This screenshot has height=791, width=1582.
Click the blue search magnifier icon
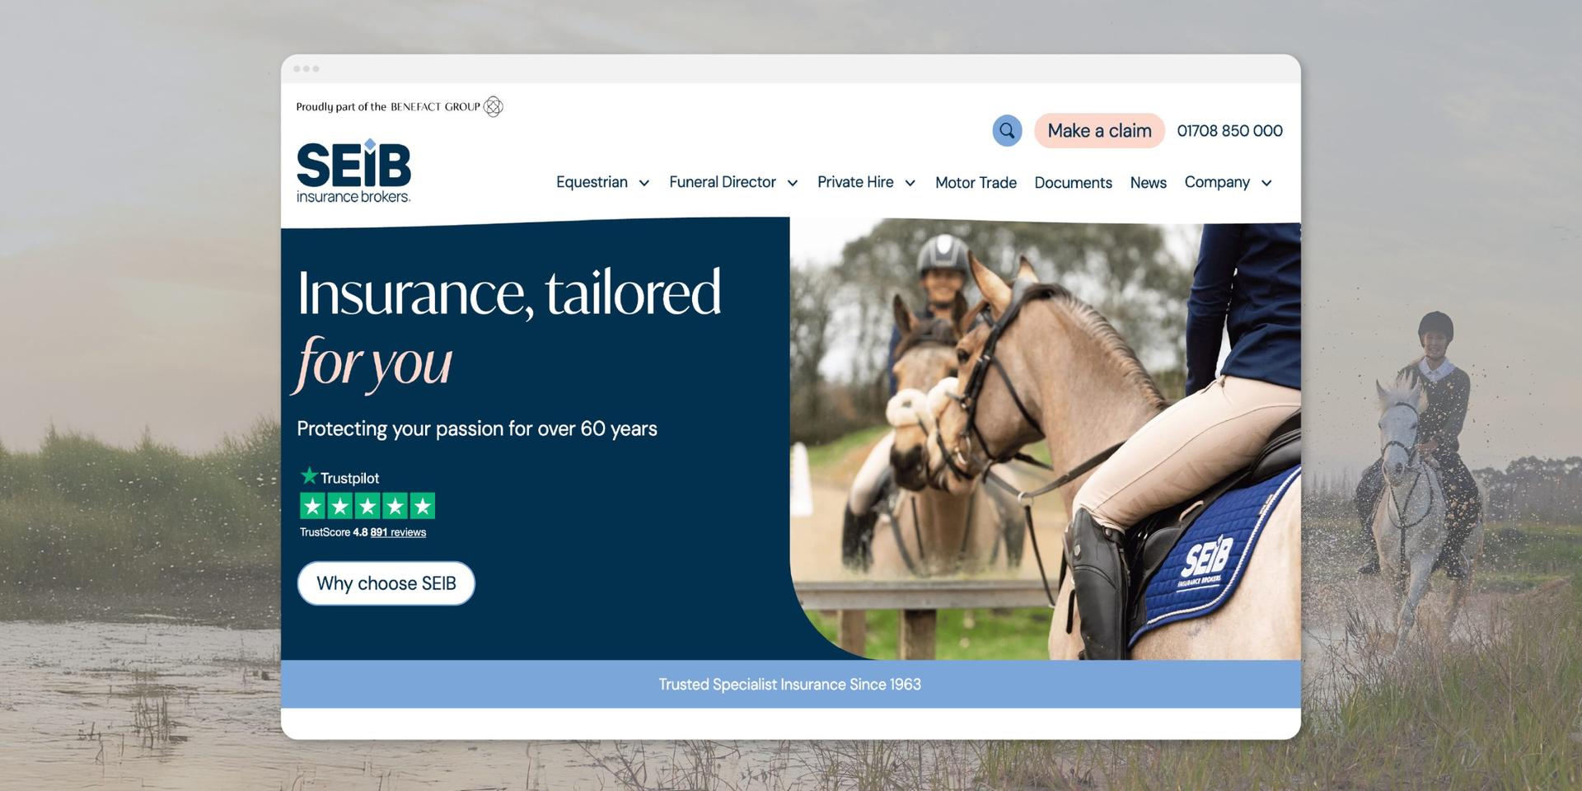tap(1007, 130)
